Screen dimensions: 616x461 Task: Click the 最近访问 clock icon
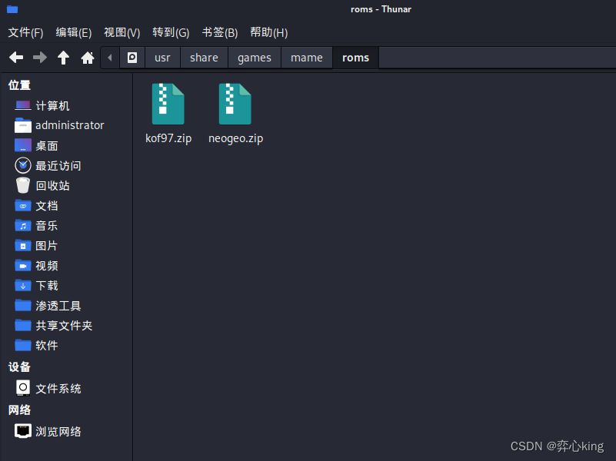pos(23,165)
